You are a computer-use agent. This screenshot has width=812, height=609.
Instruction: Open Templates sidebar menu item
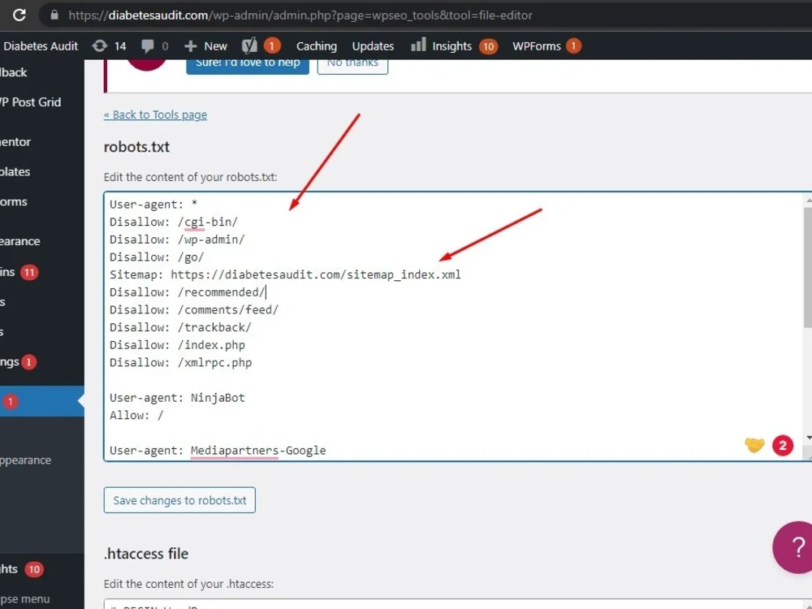(x=15, y=171)
